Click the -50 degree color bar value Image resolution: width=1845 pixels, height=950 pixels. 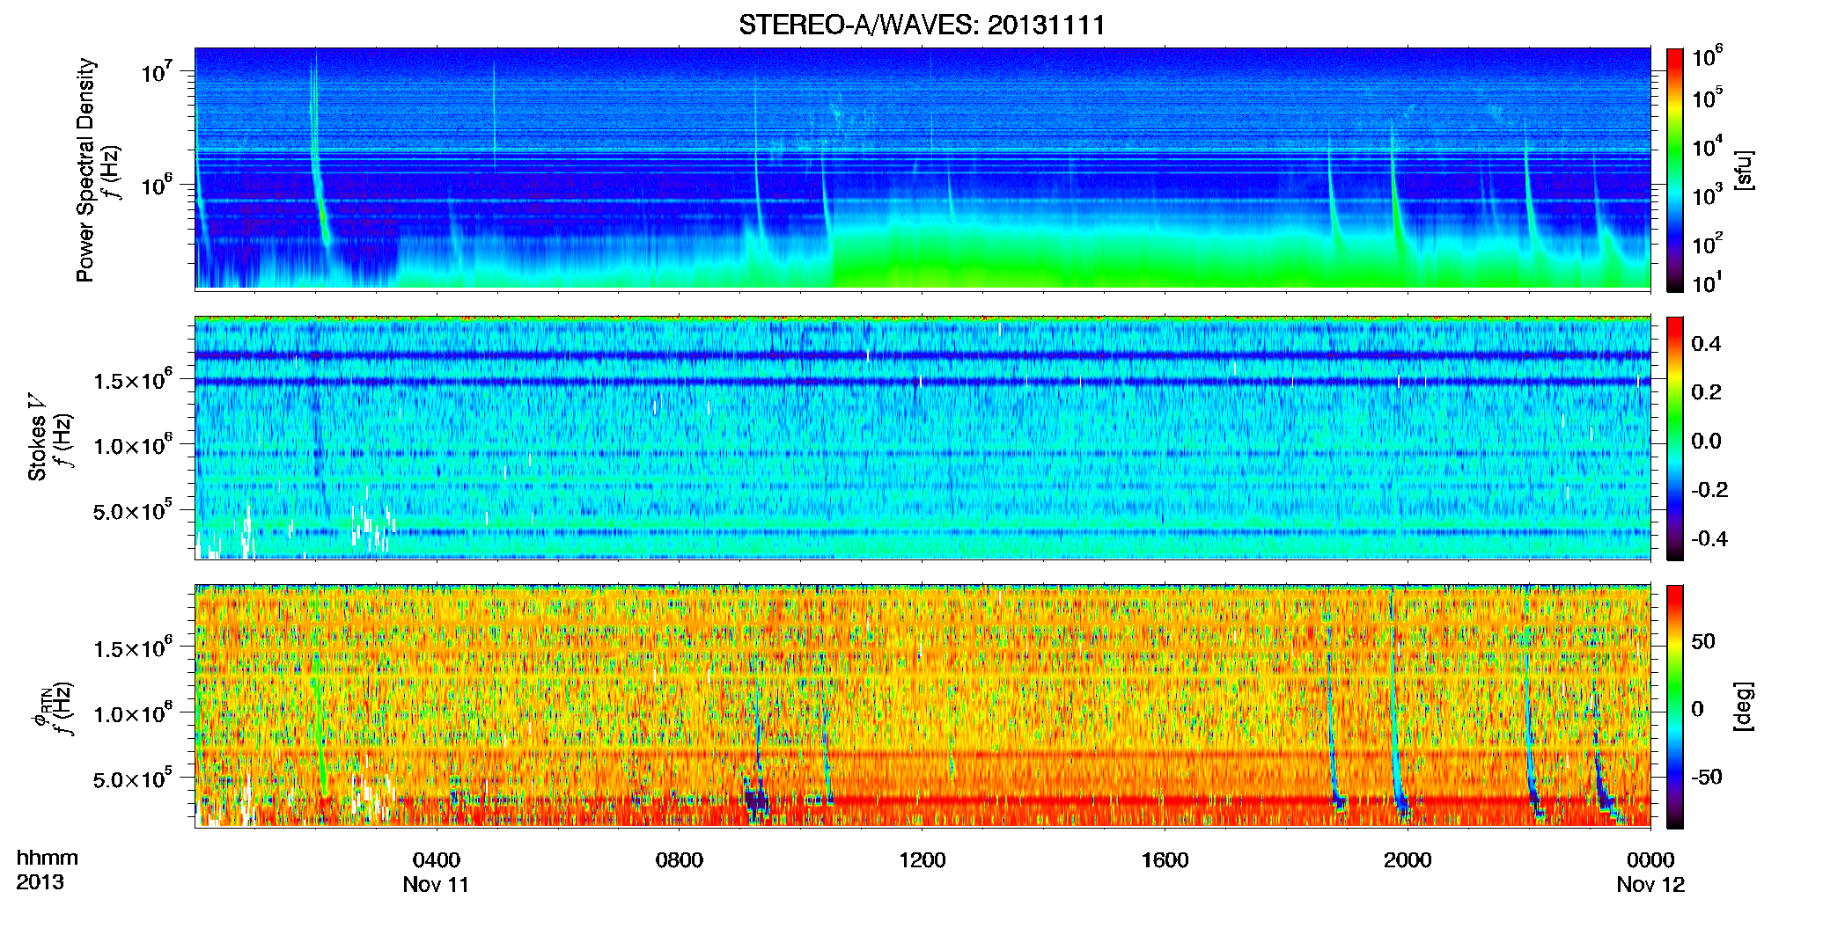[1707, 777]
